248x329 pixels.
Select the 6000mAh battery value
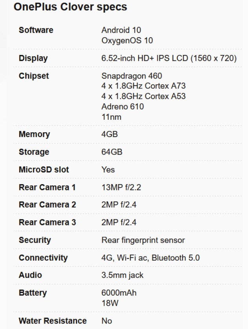[119, 293]
